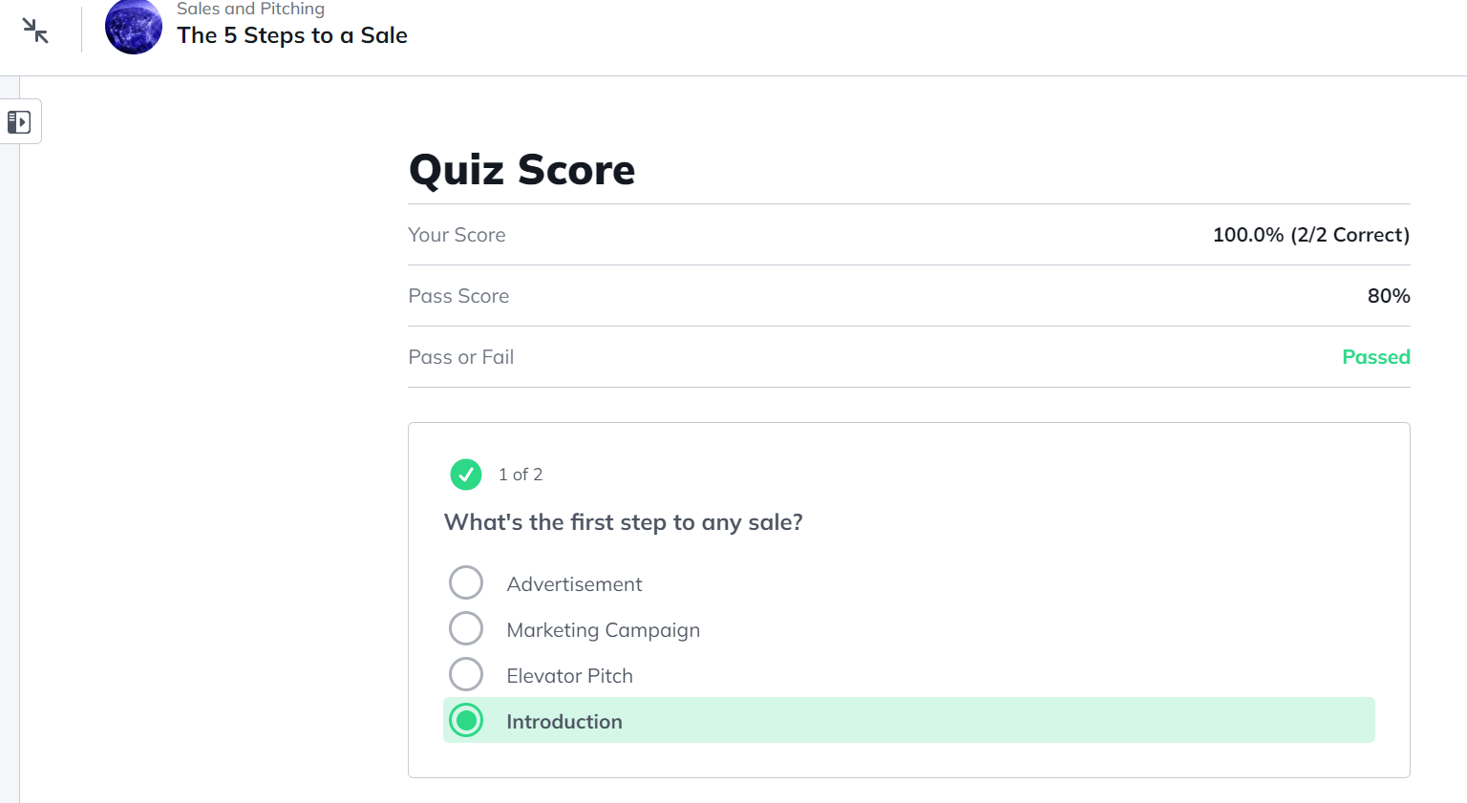
Task: Choose the Marketing Campaign radio button
Action: pyautogui.click(x=466, y=628)
